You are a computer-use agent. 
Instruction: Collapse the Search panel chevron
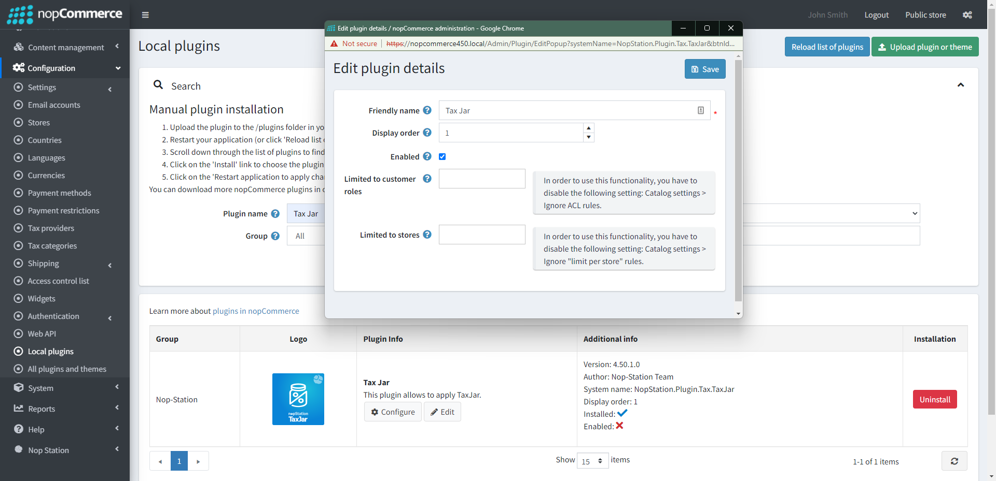point(961,85)
